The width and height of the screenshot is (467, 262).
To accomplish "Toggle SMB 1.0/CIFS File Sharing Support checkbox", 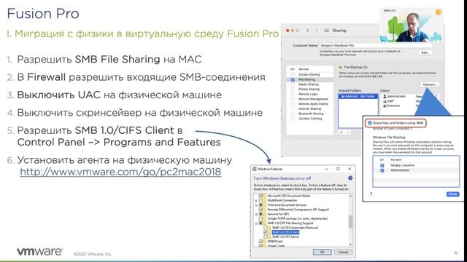I will pos(261,223).
